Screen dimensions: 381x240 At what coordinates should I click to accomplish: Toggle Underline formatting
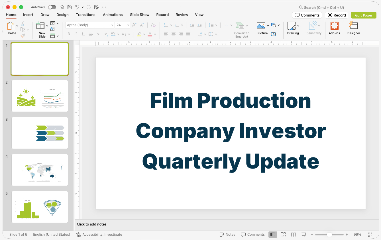(83, 34)
